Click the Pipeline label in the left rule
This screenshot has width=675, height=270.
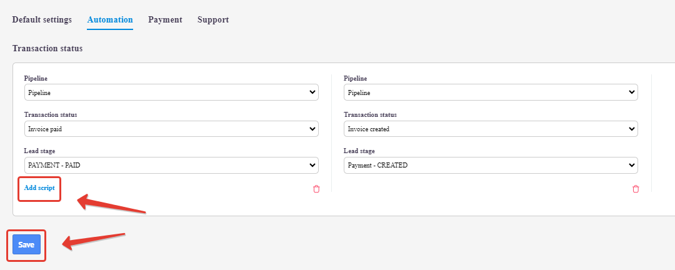pos(36,79)
